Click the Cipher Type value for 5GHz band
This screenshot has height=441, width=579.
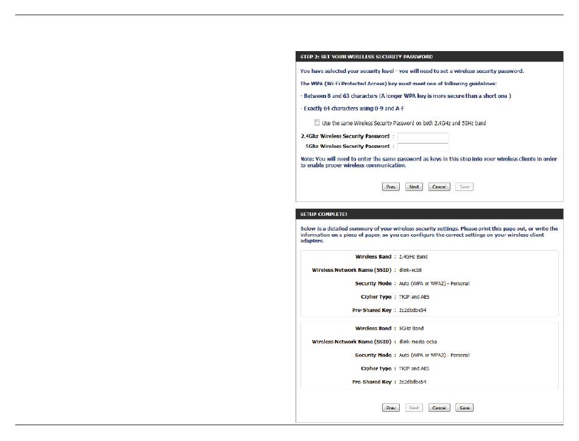pyautogui.click(x=414, y=369)
